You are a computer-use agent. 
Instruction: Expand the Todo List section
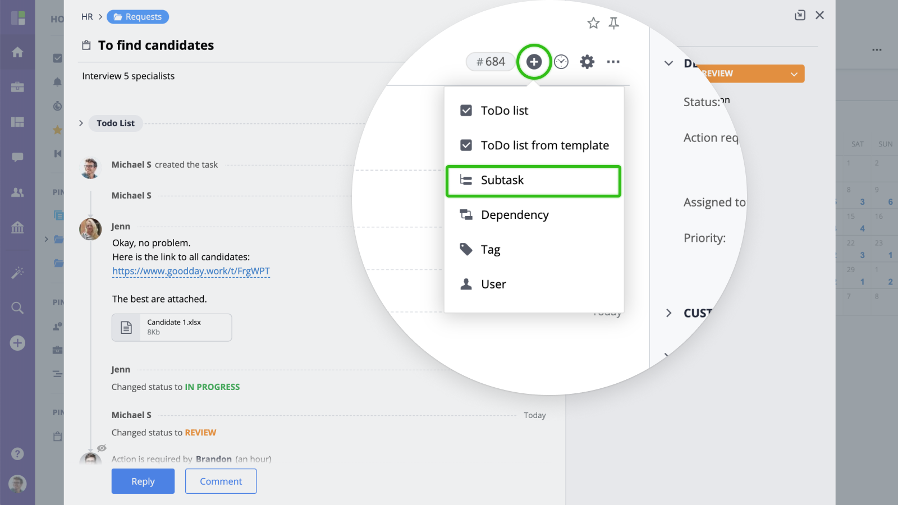81,123
